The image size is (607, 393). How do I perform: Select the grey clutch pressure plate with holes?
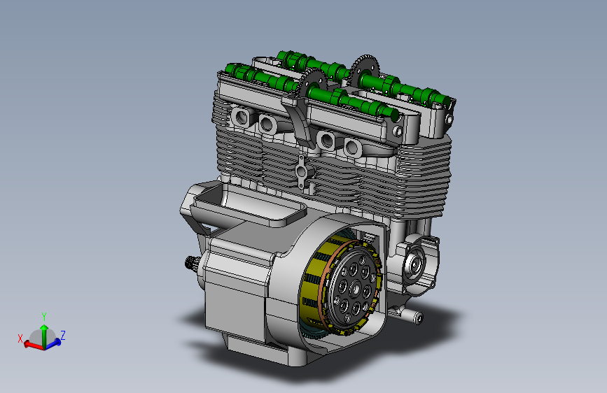coord(354,287)
